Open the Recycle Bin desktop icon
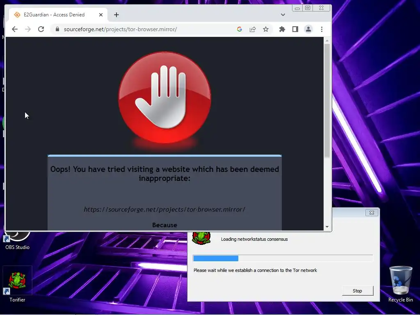 pos(400,284)
